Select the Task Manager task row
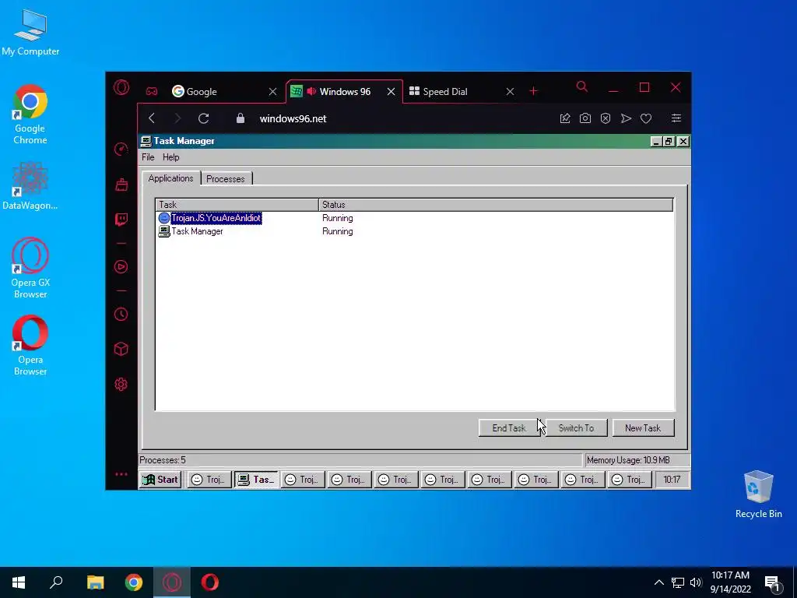797x598 pixels. (x=415, y=230)
